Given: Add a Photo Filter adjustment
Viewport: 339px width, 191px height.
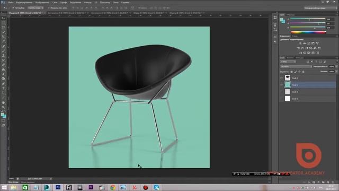Looking at the screenshot, I should (x=311, y=48).
